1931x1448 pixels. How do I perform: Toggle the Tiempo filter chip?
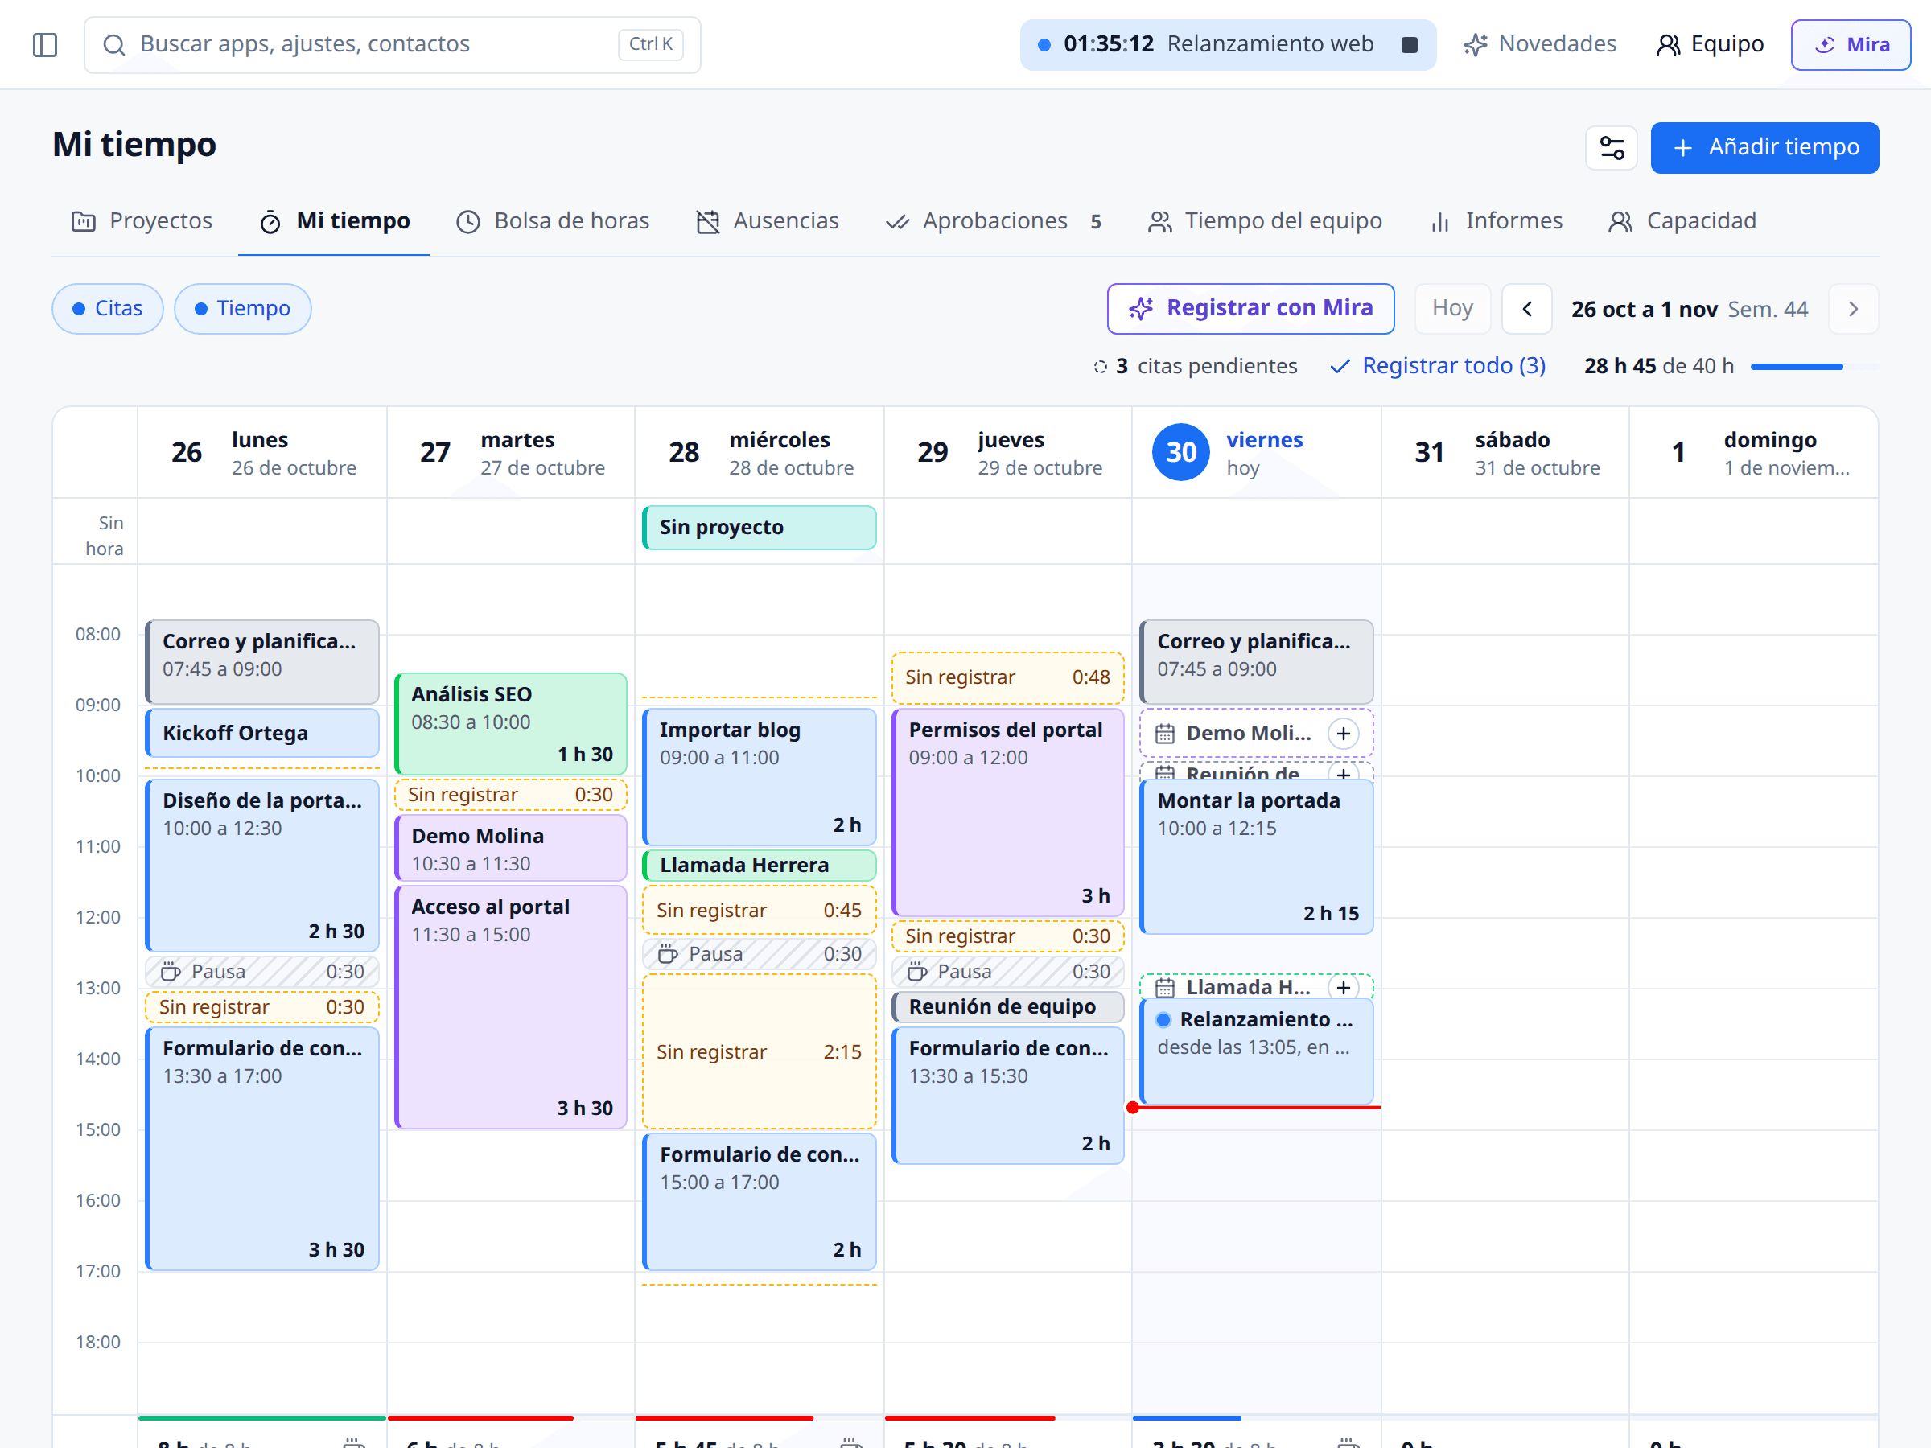tap(243, 308)
